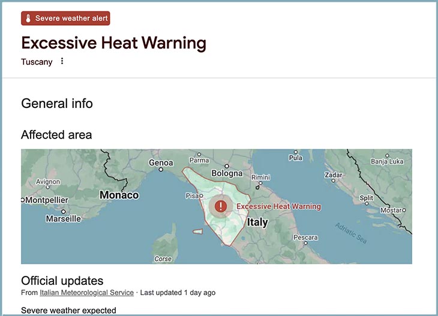Viewport: 438px width, 316px height.
Task: Click the Pisa city marker dot
Action: pyautogui.click(x=202, y=195)
